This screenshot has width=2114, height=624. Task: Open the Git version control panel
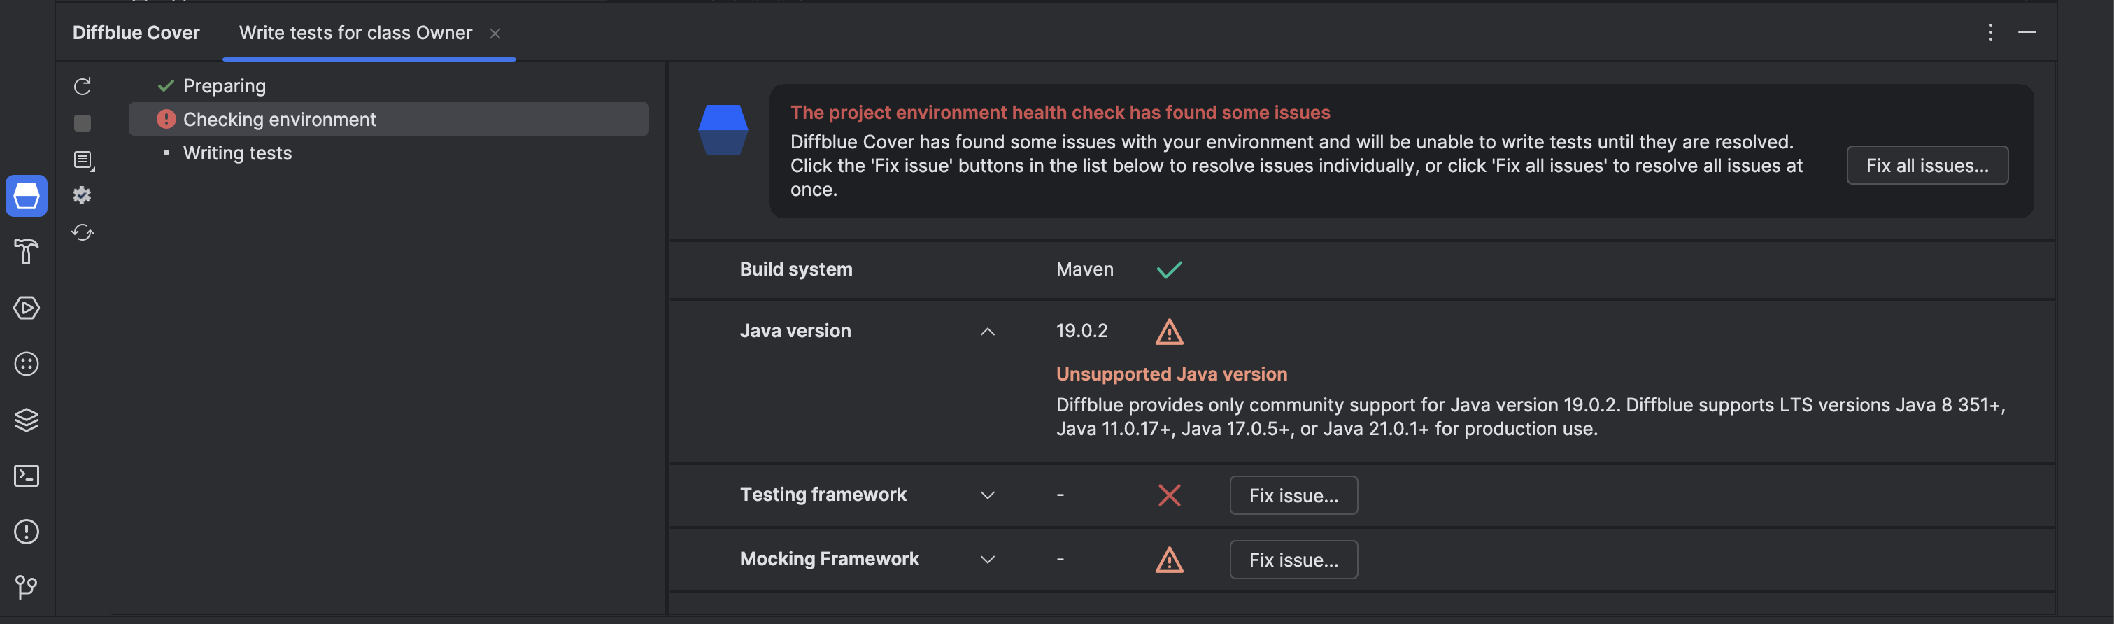pyautogui.click(x=27, y=586)
